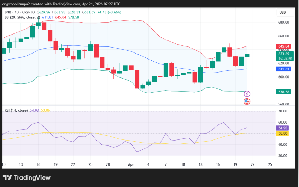Click the US flag economic event icon
This screenshot has height=187, width=299.
coord(247,101)
